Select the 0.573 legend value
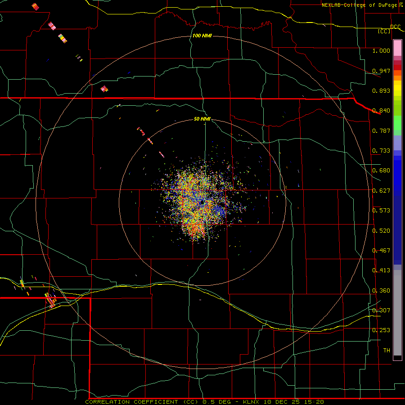The image size is (405, 405). pos(381,211)
